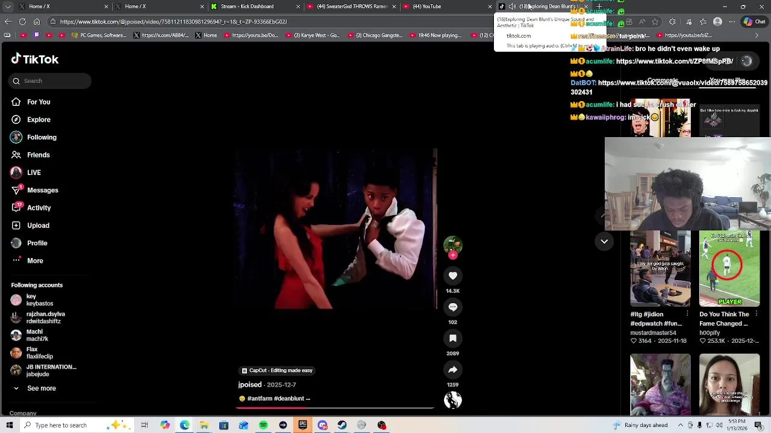
Task: Click the TikTok search field
Action: point(51,81)
